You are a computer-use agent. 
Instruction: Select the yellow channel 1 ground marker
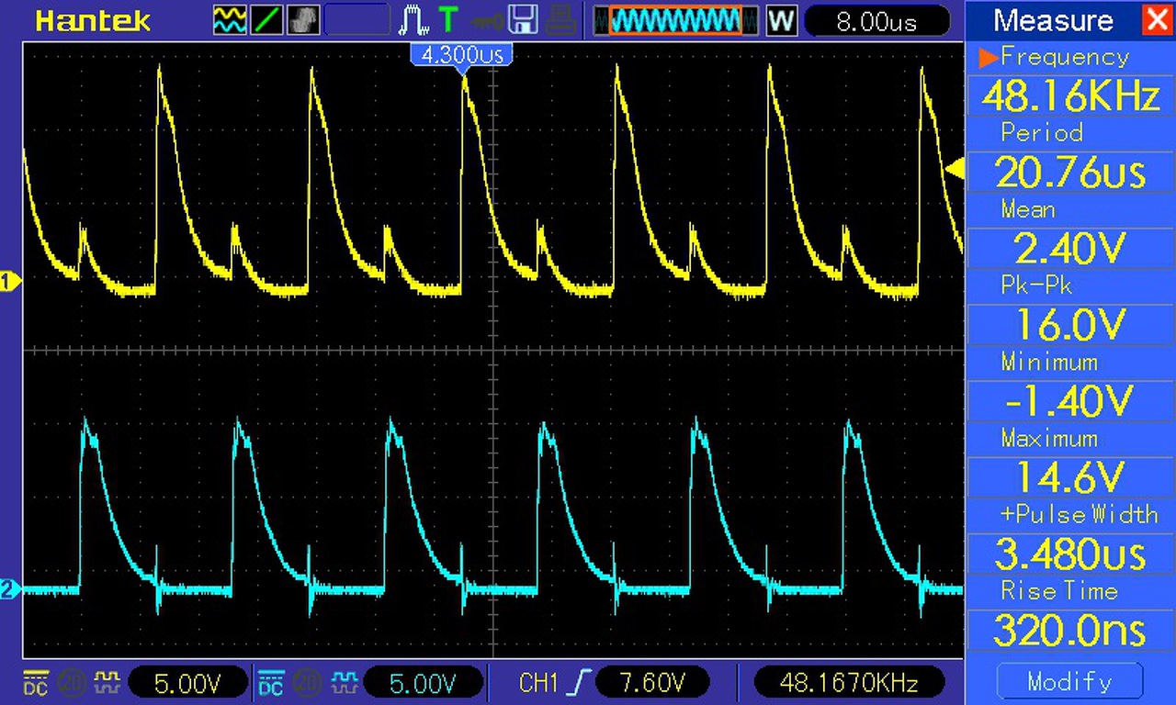[10, 282]
